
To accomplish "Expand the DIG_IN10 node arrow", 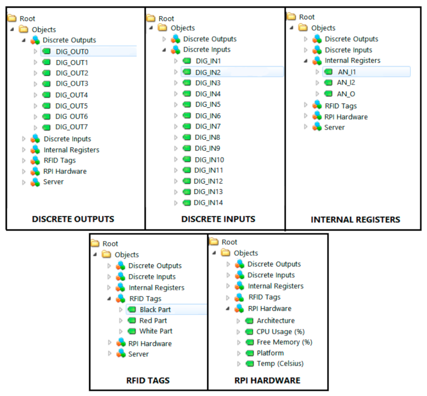I will click(x=176, y=159).
